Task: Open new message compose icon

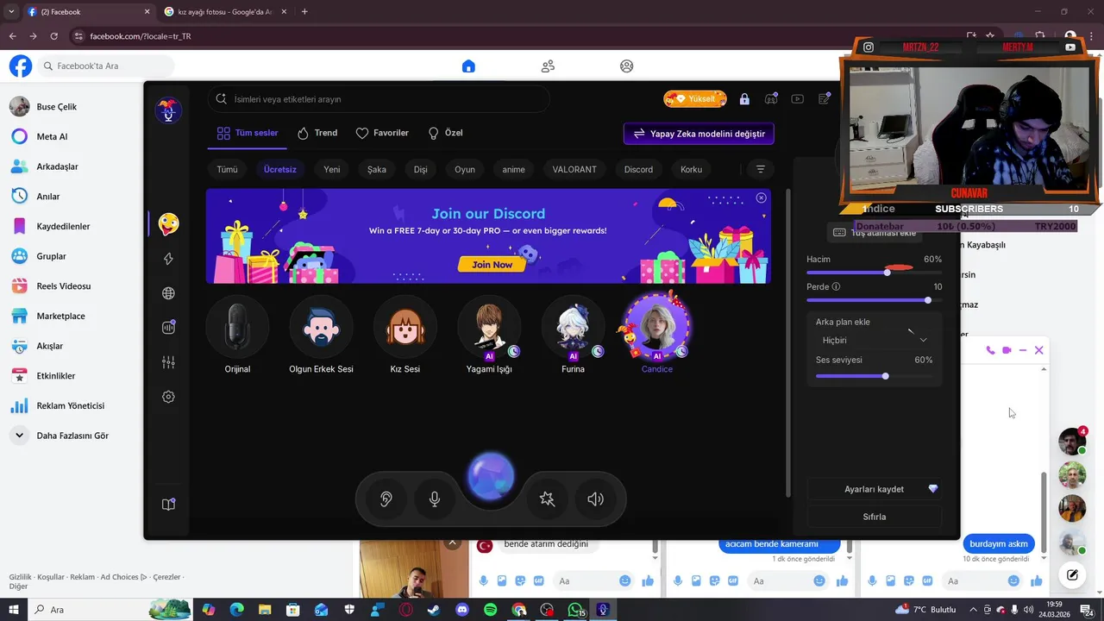Action: coord(1072,574)
